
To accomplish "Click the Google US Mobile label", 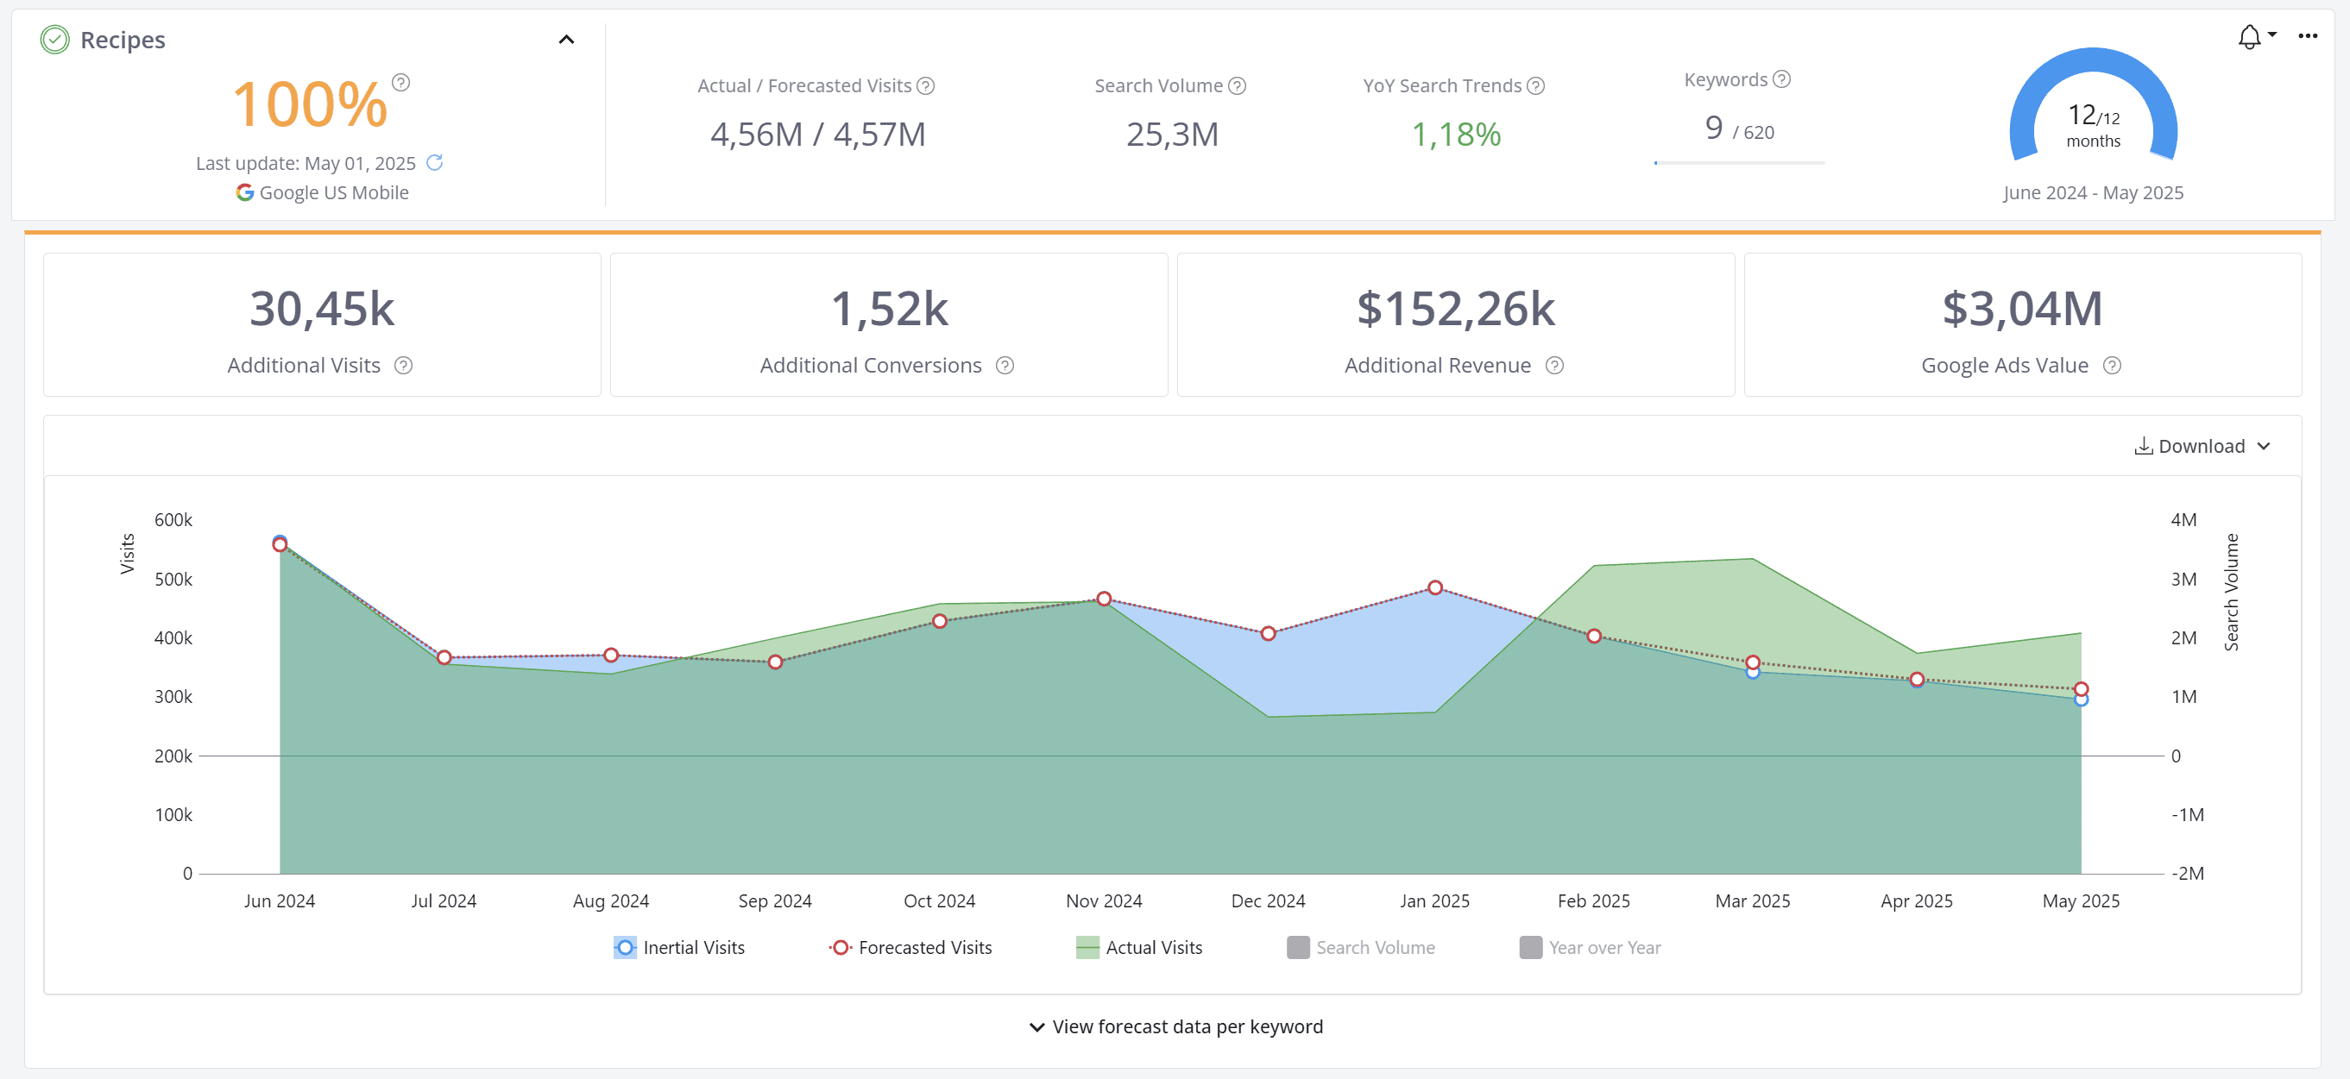I will click(334, 192).
